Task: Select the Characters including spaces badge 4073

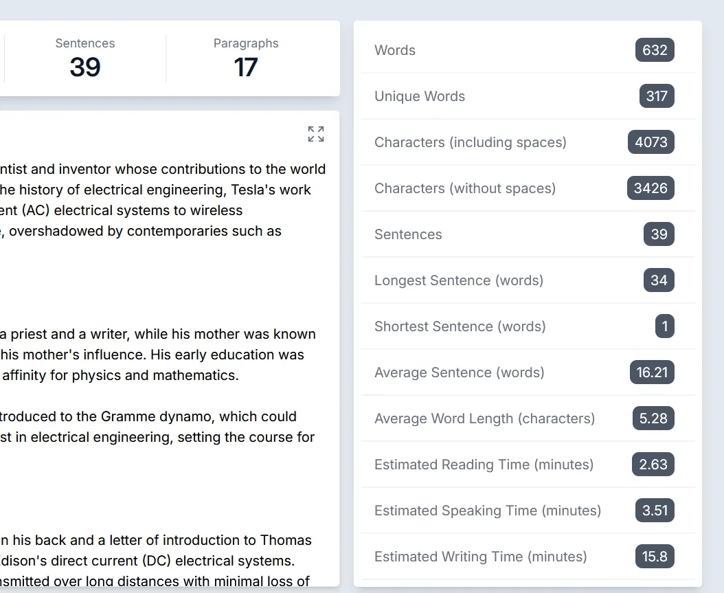Action: point(651,142)
